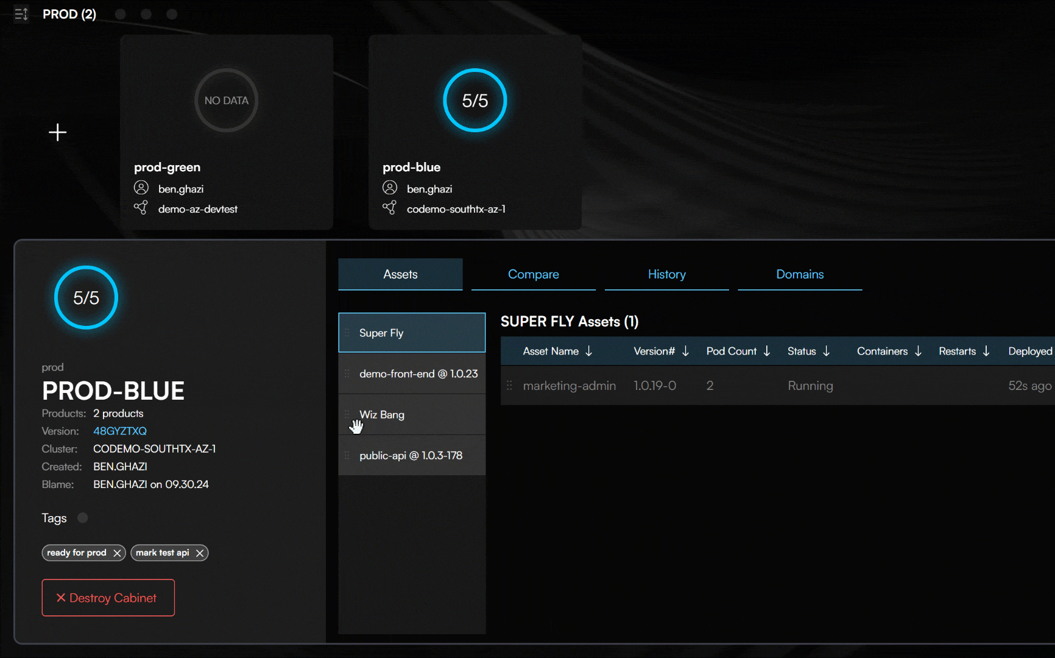
Task: Open version link 48GYZTXQ
Action: tap(120, 431)
